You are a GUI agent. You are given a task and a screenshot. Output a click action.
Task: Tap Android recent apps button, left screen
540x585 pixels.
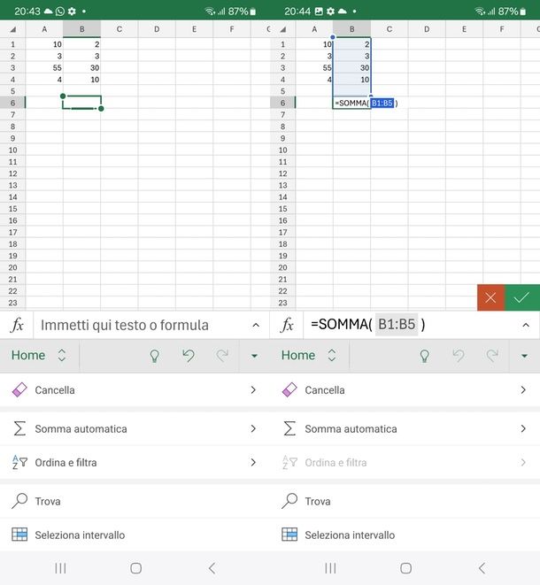(60, 568)
